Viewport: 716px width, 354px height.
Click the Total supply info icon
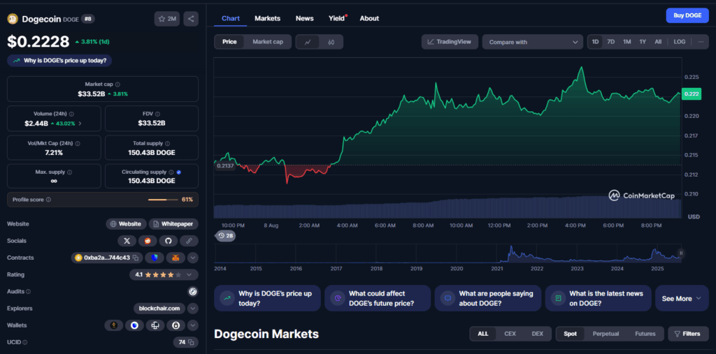click(167, 143)
